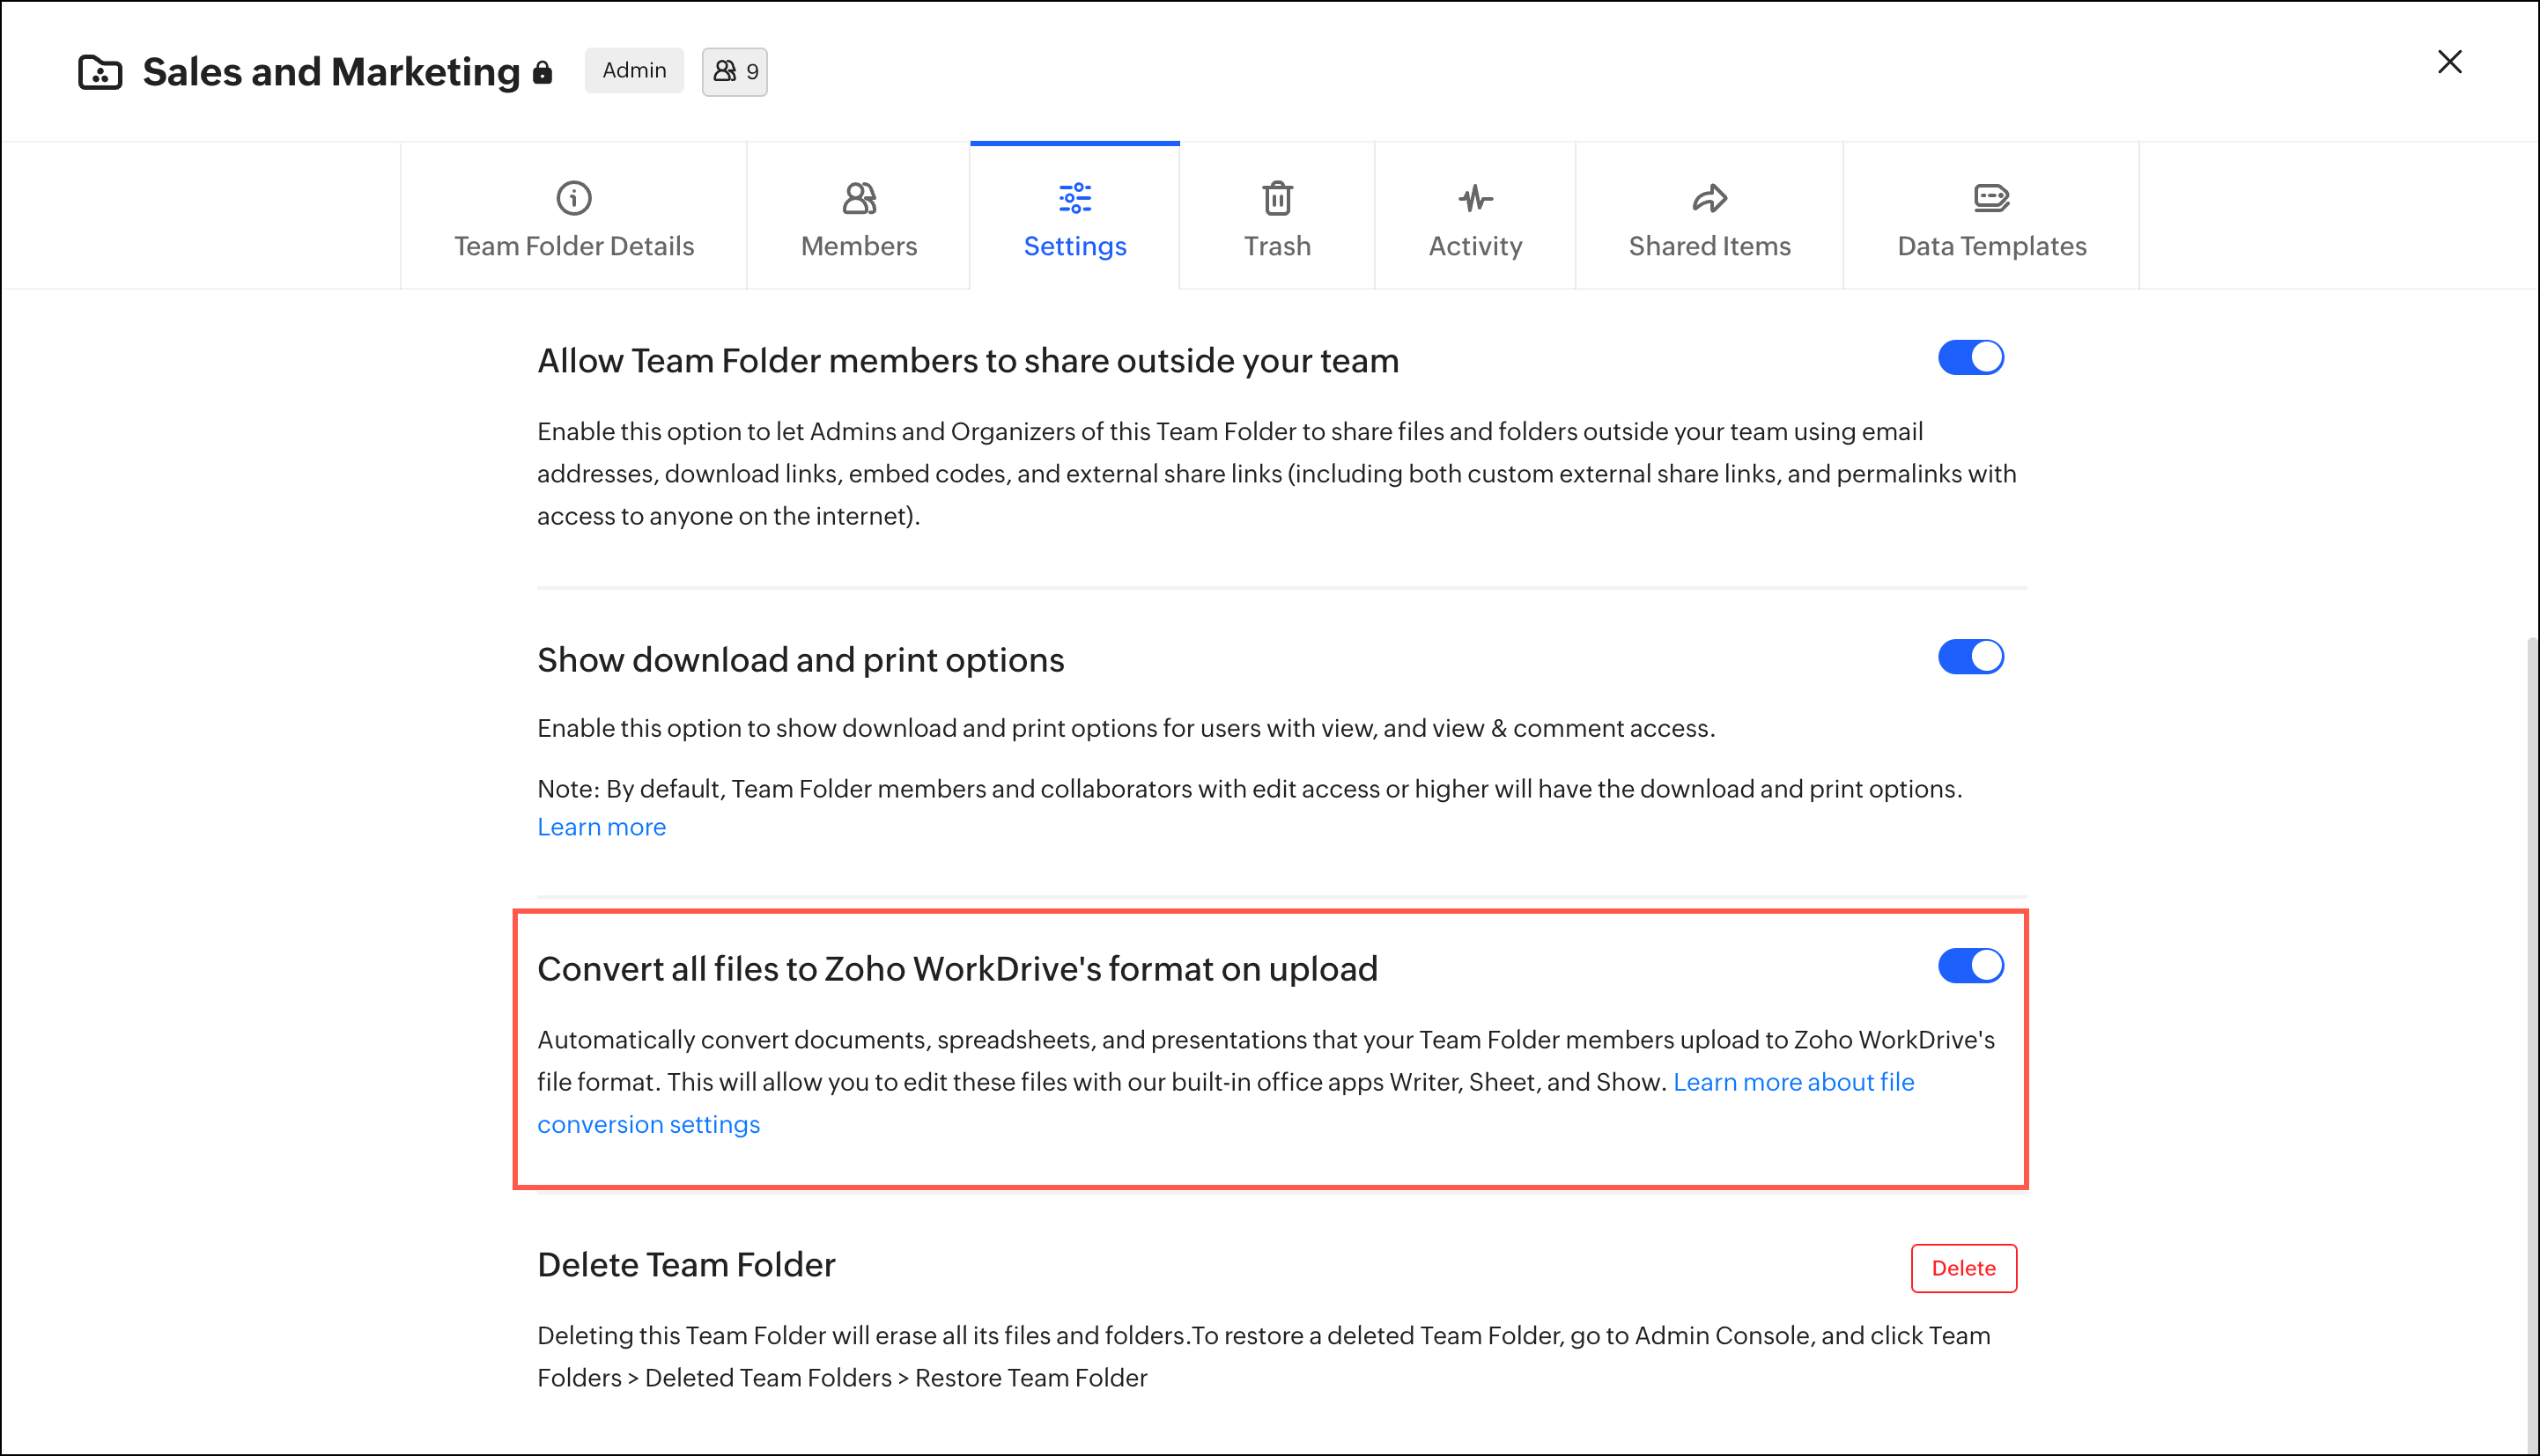Image resolution: width=2540 pixels, height=1456 pixels.
Task: Click the Members people icon
Action: [x=859, y=198]
